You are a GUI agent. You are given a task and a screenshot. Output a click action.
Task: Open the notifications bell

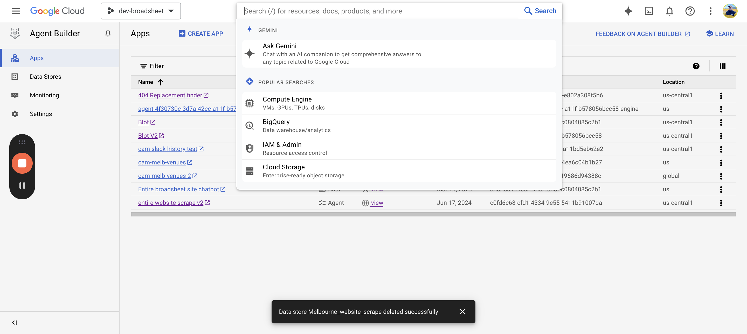[x=669, y=11]
